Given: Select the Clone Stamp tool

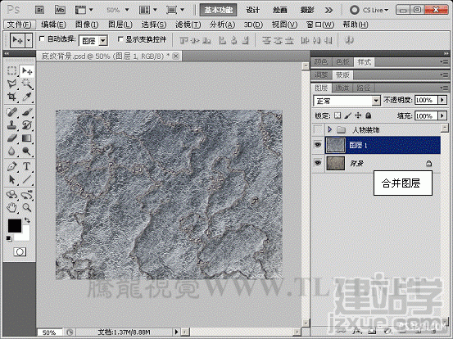Looking at the screenshot, I should (x=11, y=124).
